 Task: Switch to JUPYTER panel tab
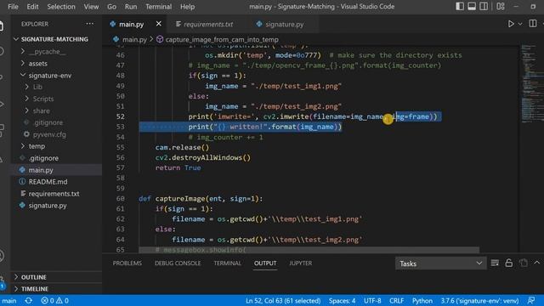click(300, 263)
